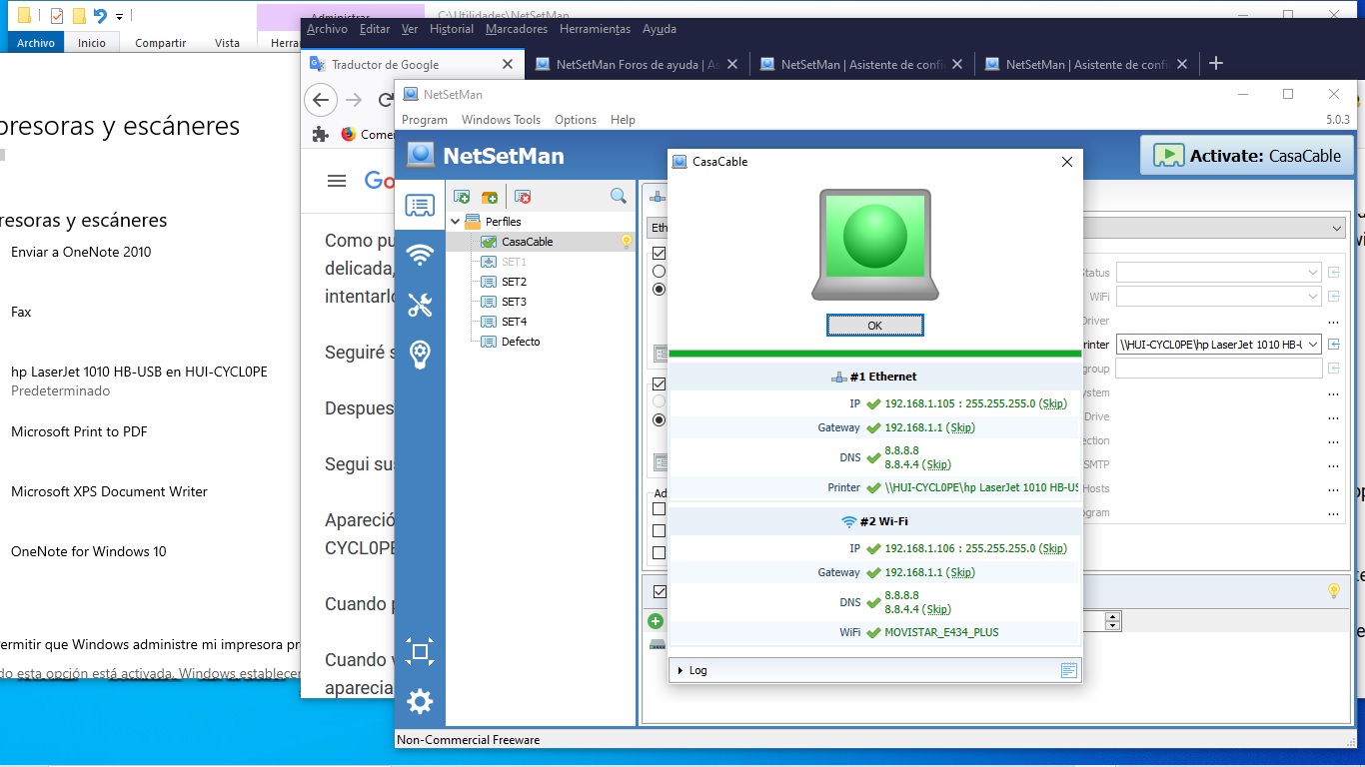Get current workgroup value arrow icon
1365x767 pixels.
tap(1334, 369)
